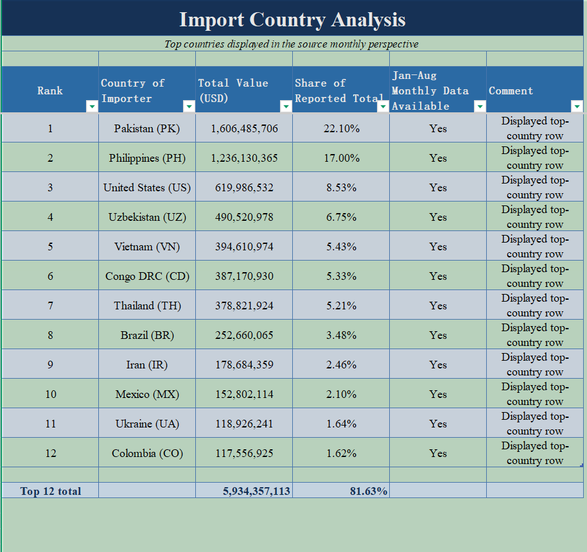
Task: Select the United States (US) cell
Action: [147, 187]
